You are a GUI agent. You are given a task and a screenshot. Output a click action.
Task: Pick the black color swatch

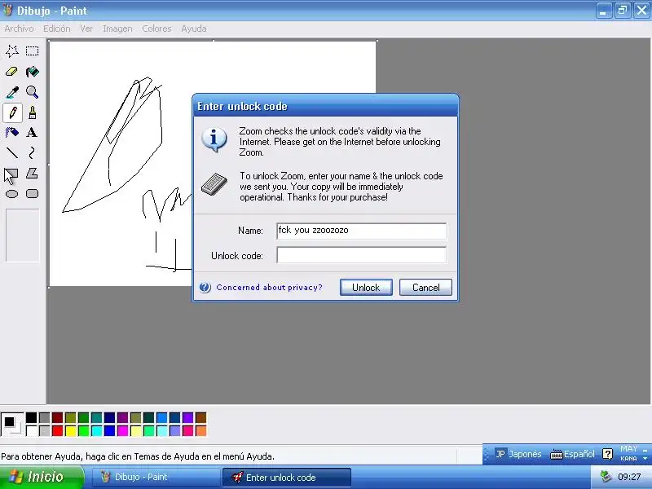click(32, 417)
